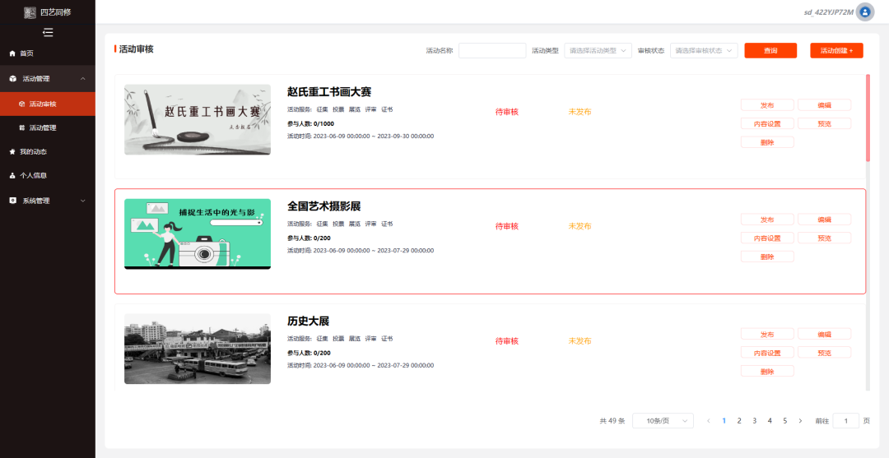Screen dimensions: 889x458
Task: Click 预览 for 全国艺术摄影展
Action: (x=824, y=238)
